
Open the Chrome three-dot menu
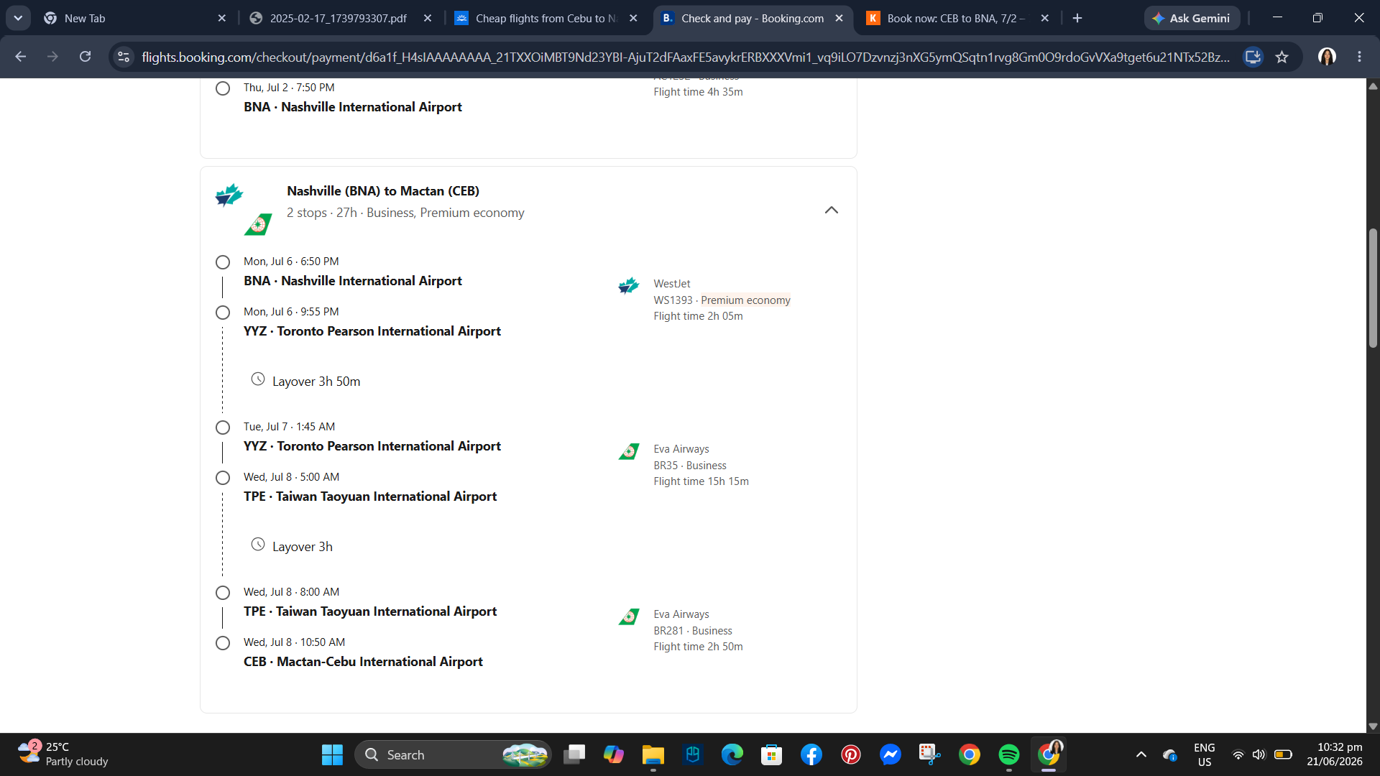click(1359, 56)
